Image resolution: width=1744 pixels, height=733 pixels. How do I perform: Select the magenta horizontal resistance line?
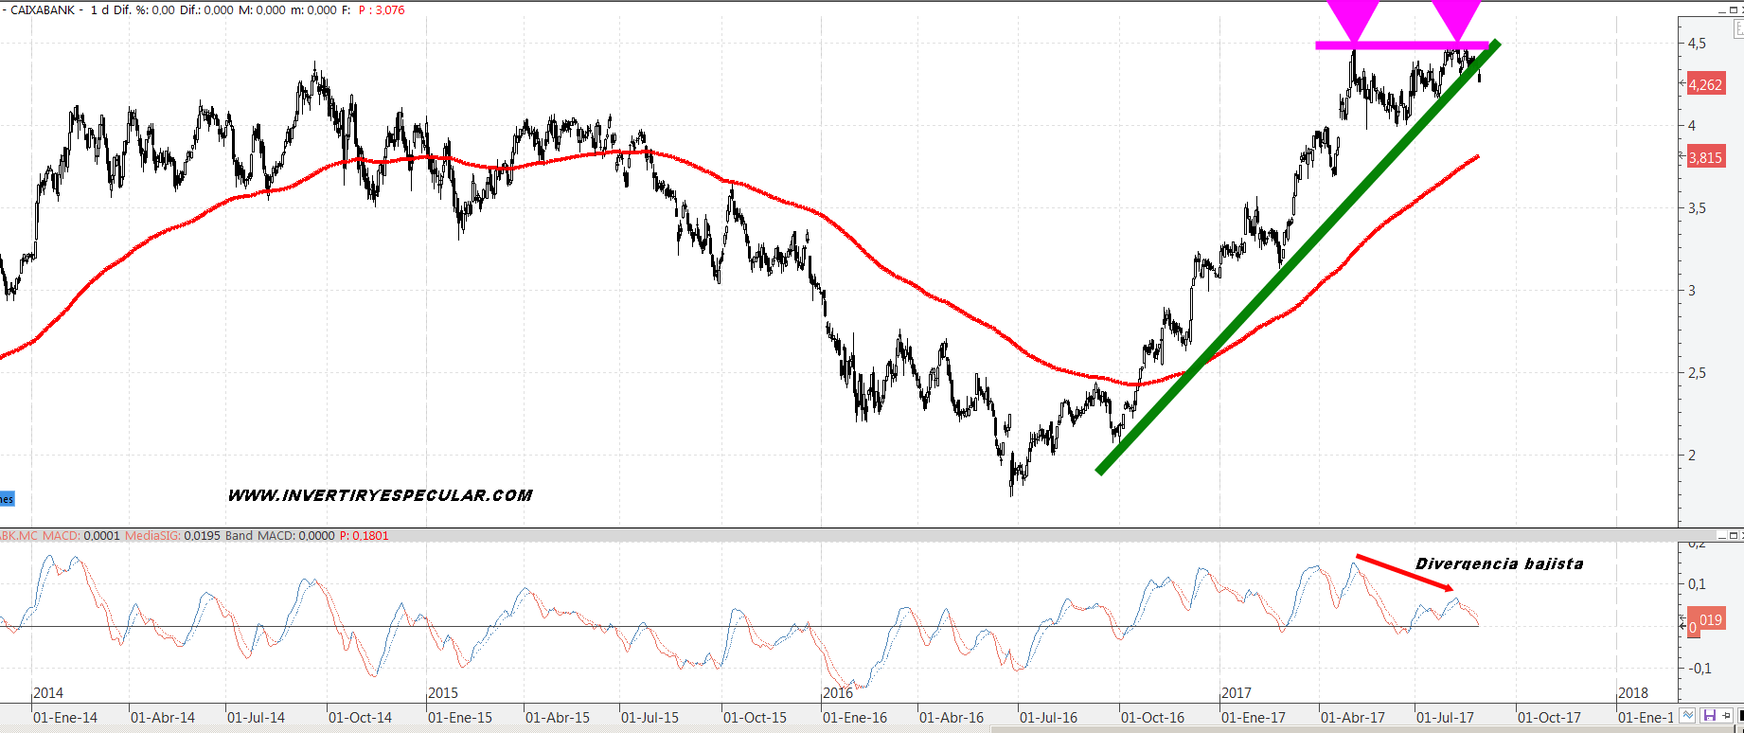pyautogui.click(x=1401, y=45)
